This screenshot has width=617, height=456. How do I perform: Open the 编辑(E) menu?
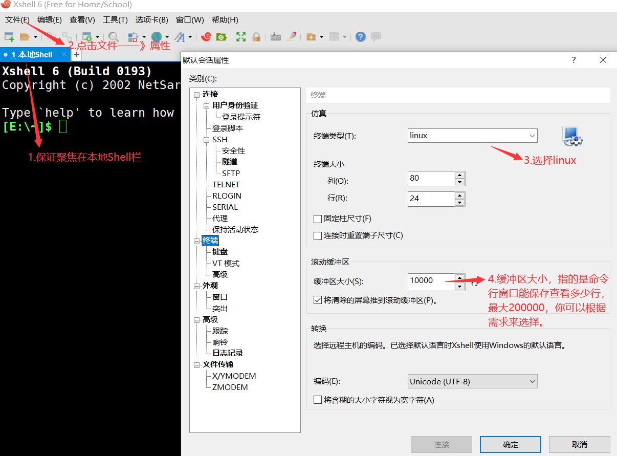(x=49, y=20)
